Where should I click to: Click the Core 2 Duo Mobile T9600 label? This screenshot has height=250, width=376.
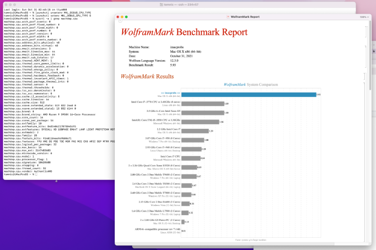tap(156, 175)
